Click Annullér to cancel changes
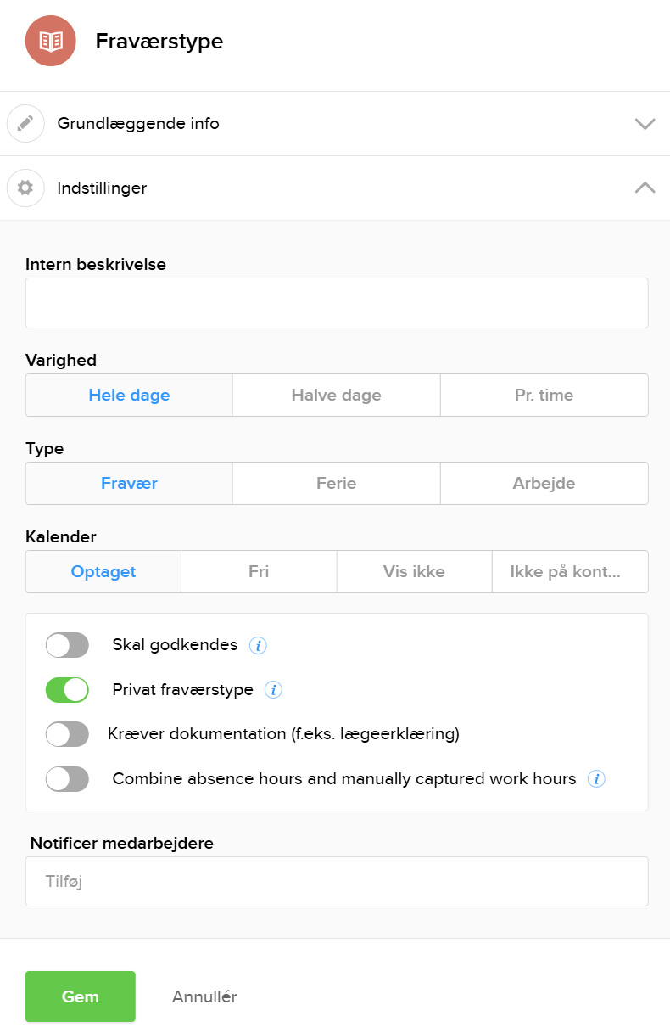 coord(204,996)
